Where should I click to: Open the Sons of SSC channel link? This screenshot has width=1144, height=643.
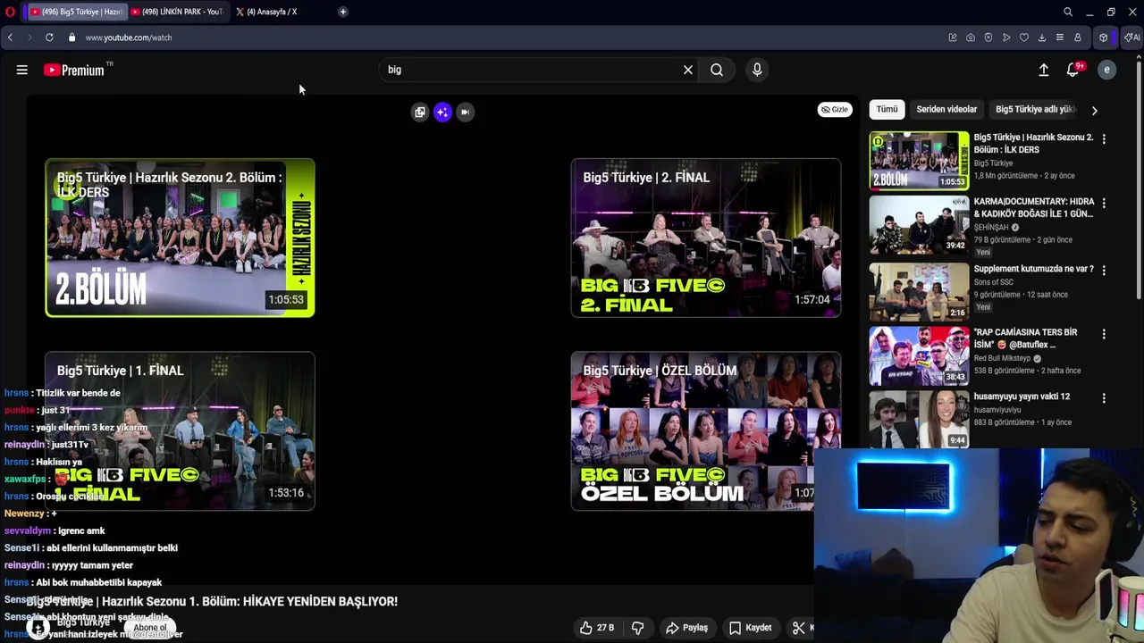point(993,282)
